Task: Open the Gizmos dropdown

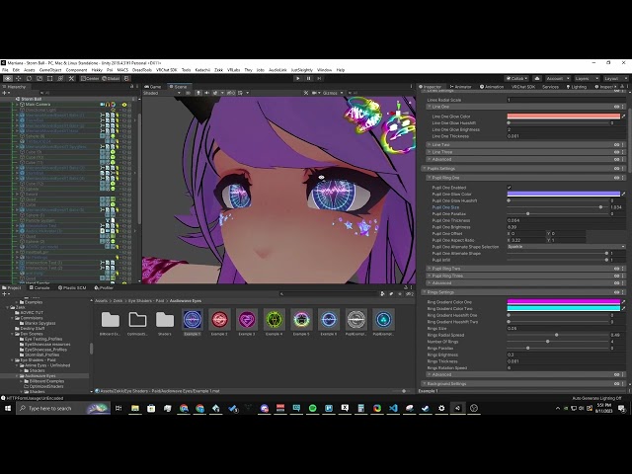Action: click(333, 93)
